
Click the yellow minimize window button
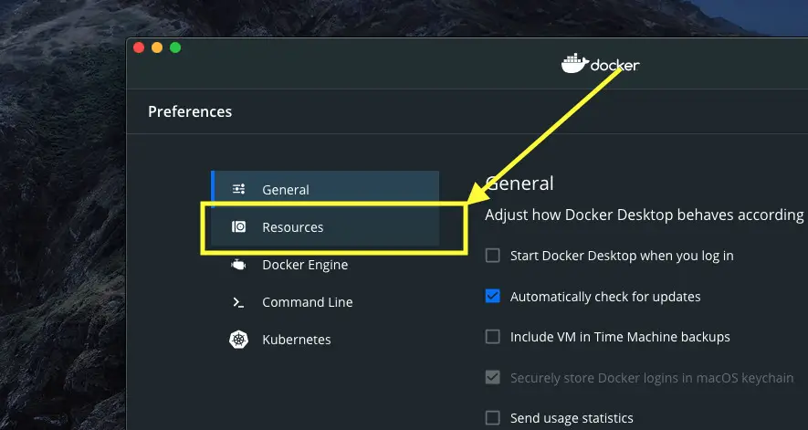click(157, 48)
